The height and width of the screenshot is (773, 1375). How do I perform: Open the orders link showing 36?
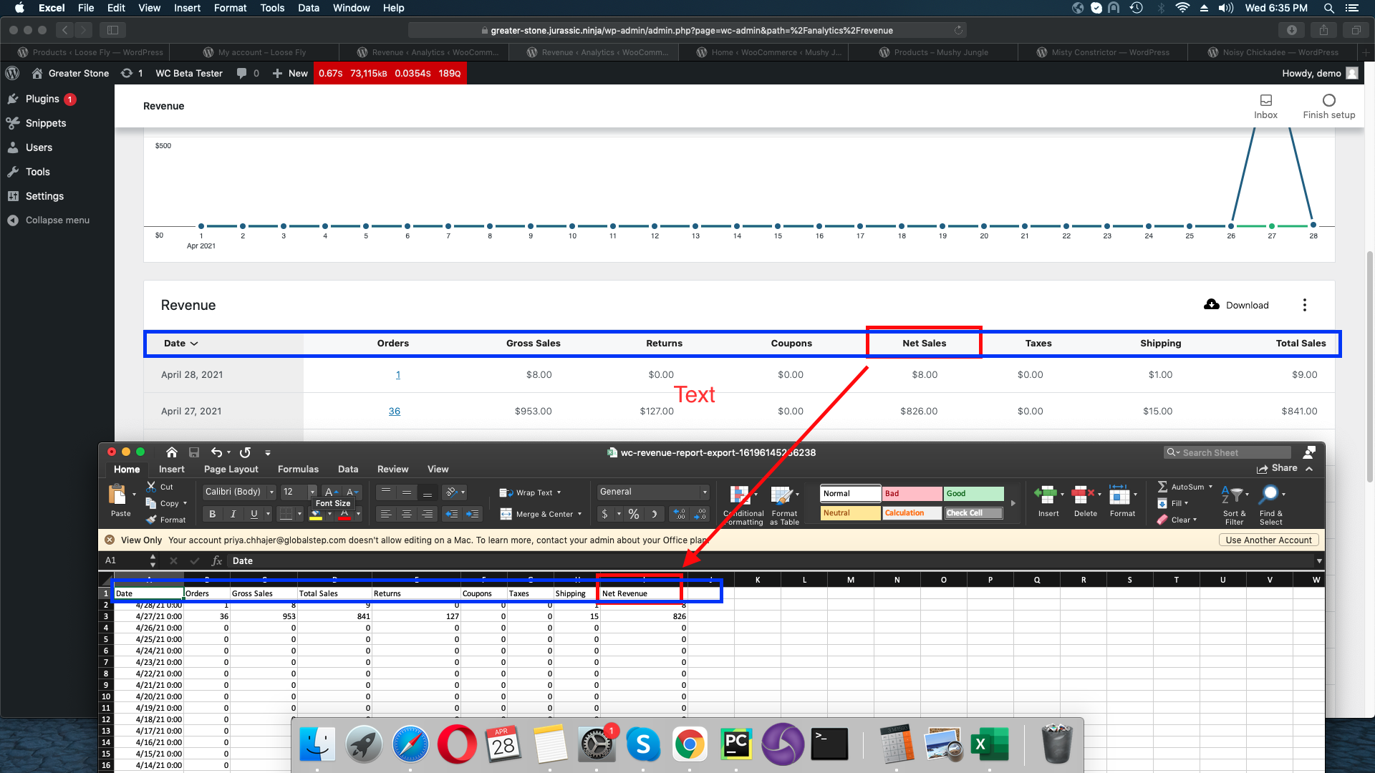(394, 411)
